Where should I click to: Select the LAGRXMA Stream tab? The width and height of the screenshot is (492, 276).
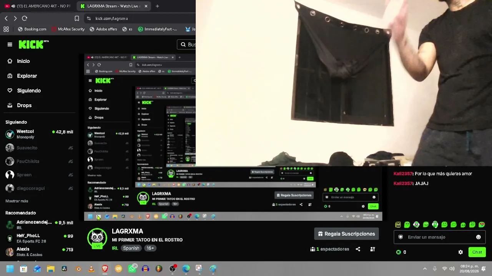(115, 6)
